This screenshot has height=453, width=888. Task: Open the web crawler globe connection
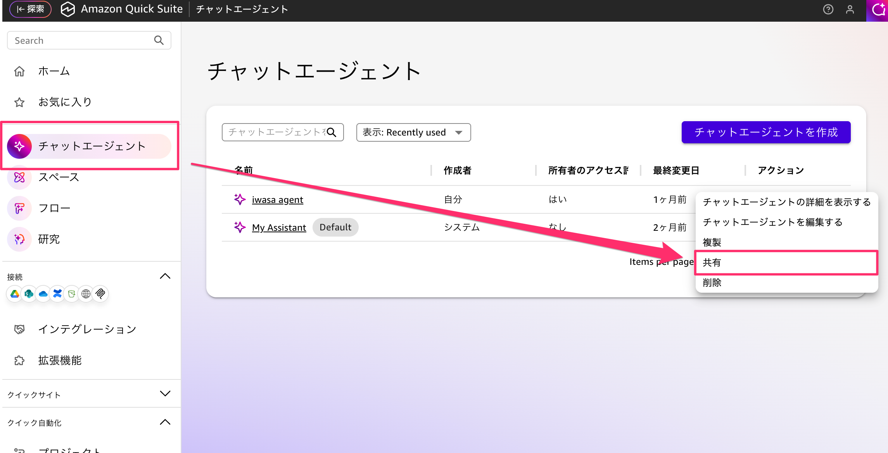coord(86,294)
